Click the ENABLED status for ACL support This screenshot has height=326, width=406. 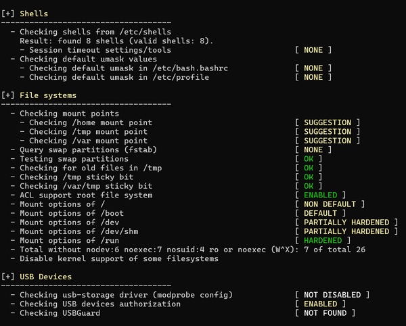pyautogui.click(x=322, y=195)
